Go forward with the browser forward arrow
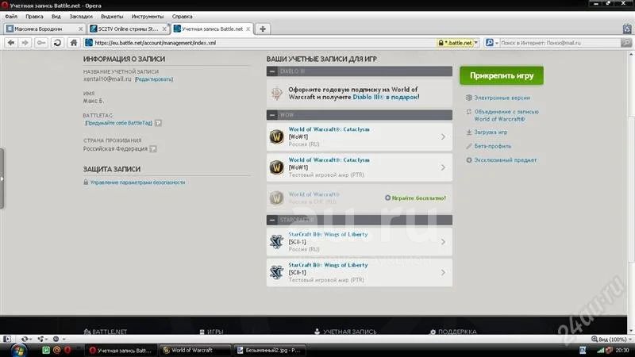This screenshot has height=357, width=635. (25, 43)
